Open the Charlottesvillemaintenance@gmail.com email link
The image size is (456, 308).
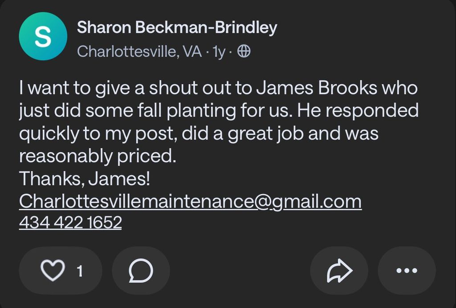pos(190,202)
